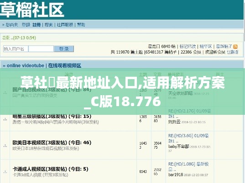
Task: Open last post RE:[HD/1.08G]
Action: point(188,167)
